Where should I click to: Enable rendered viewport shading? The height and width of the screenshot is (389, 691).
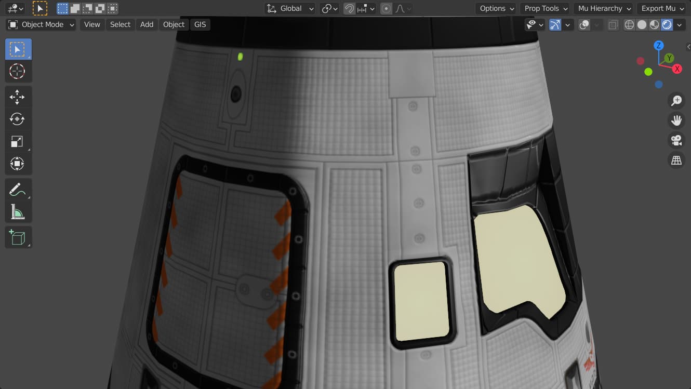tap(667, 24)
